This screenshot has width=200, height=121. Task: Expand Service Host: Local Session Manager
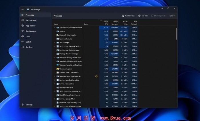[x=55, y=91]
